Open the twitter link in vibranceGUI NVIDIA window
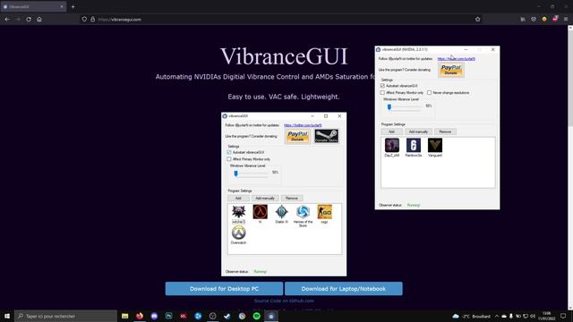This screenshot has width=573, height=322. tap(456, 59)
